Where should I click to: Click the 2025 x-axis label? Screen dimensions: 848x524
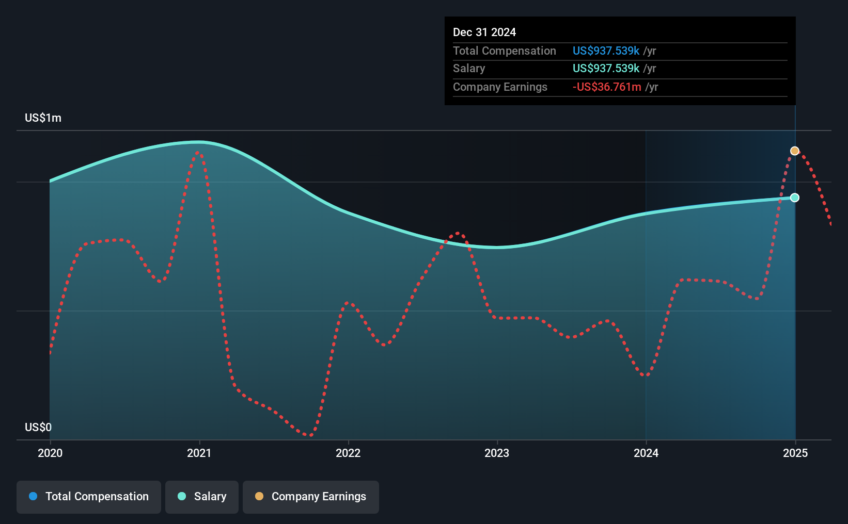tap(795, 453)
